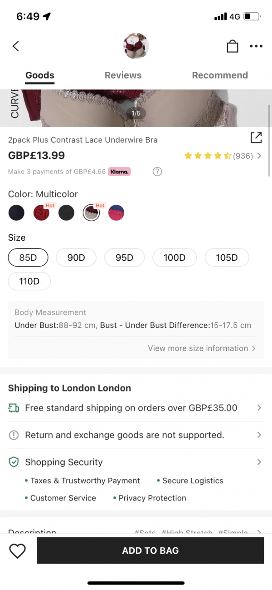Select size 100D
Screen dimensions: 272x590
pos(175,258)
